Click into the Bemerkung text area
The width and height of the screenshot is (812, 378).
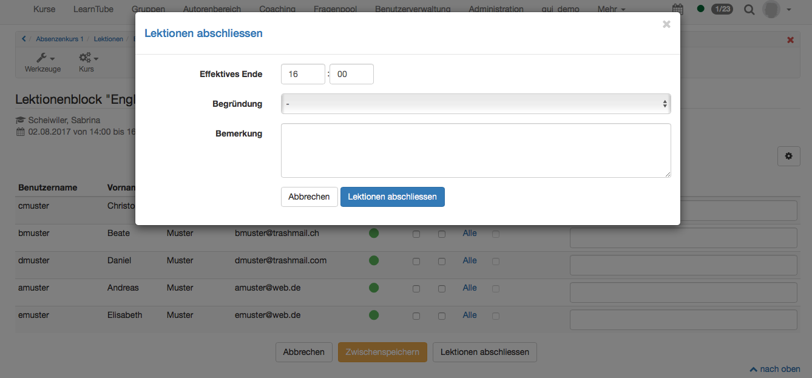coord(475,150)
